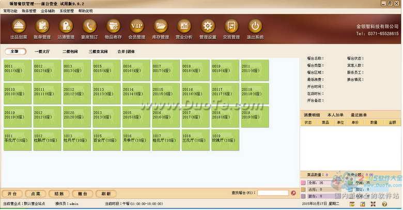
Task: Click the search icon beside table search field
Action: (293, 193)
